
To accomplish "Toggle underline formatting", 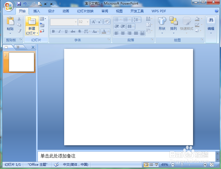I will click(66, 31).
